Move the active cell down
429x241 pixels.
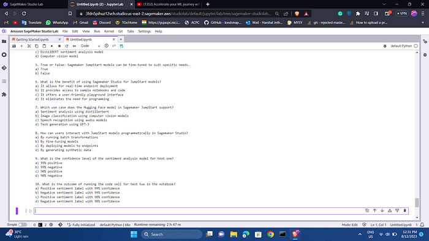pyautogui.click(x=382, y=210)
